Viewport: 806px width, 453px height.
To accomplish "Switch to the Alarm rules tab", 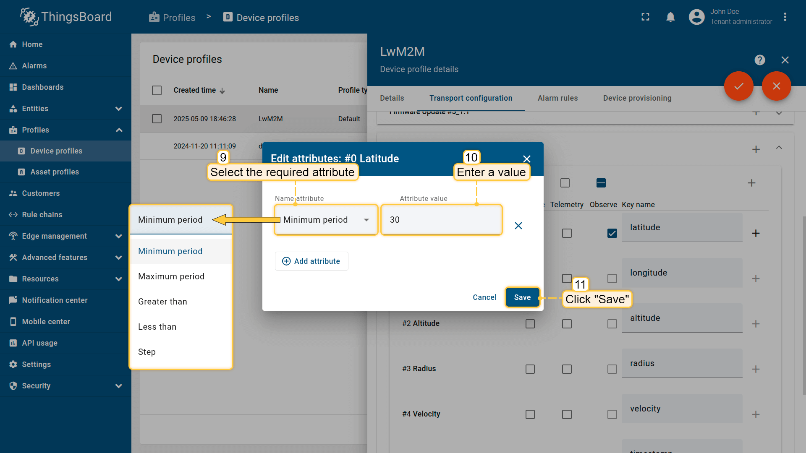I will pyautogui.click(x=557, y=98).
